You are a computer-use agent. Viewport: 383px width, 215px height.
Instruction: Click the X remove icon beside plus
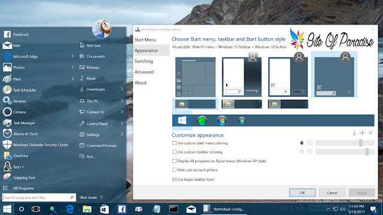370,133
